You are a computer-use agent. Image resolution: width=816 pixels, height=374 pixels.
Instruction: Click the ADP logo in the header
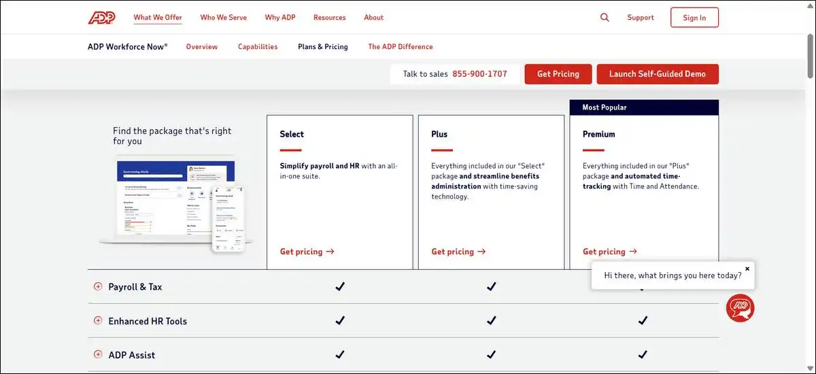[x=101, y=18]
